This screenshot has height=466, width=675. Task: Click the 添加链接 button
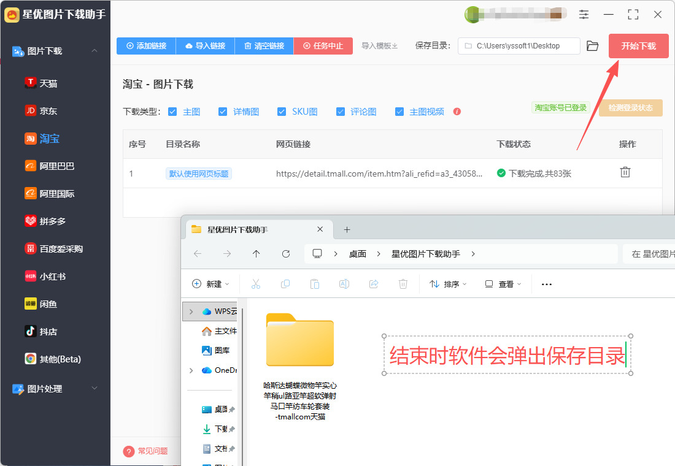pos(146,46)
